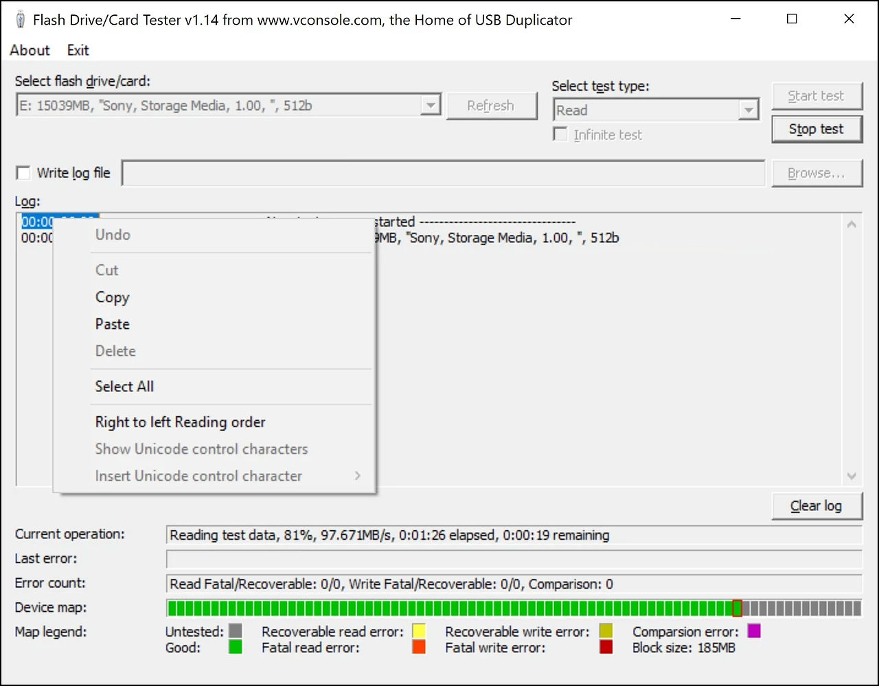Click Paste in the context menu
The image size is (879, 686).
(x=112, y=323)
